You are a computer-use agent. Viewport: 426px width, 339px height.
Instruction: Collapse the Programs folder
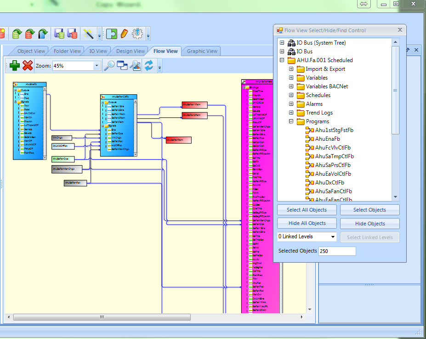291,121
